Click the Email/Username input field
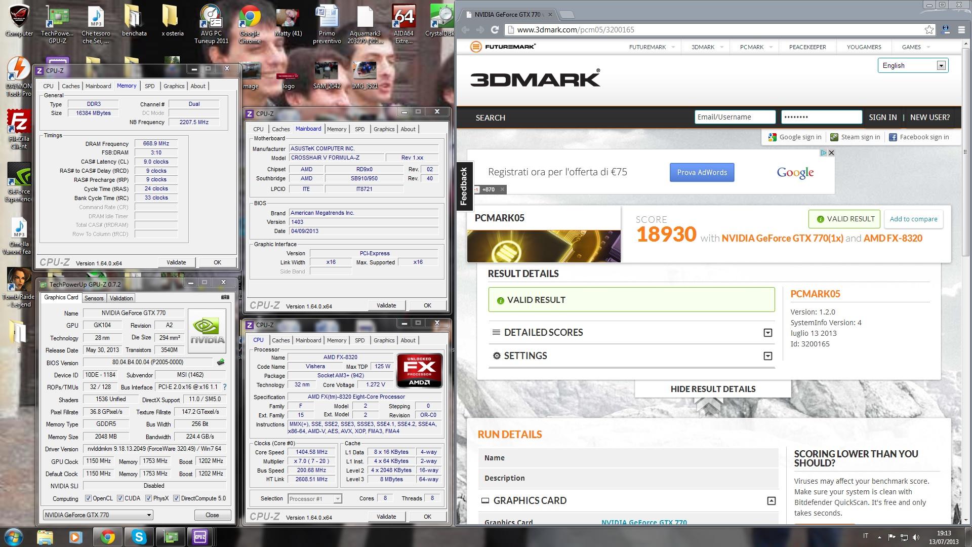 735,117
